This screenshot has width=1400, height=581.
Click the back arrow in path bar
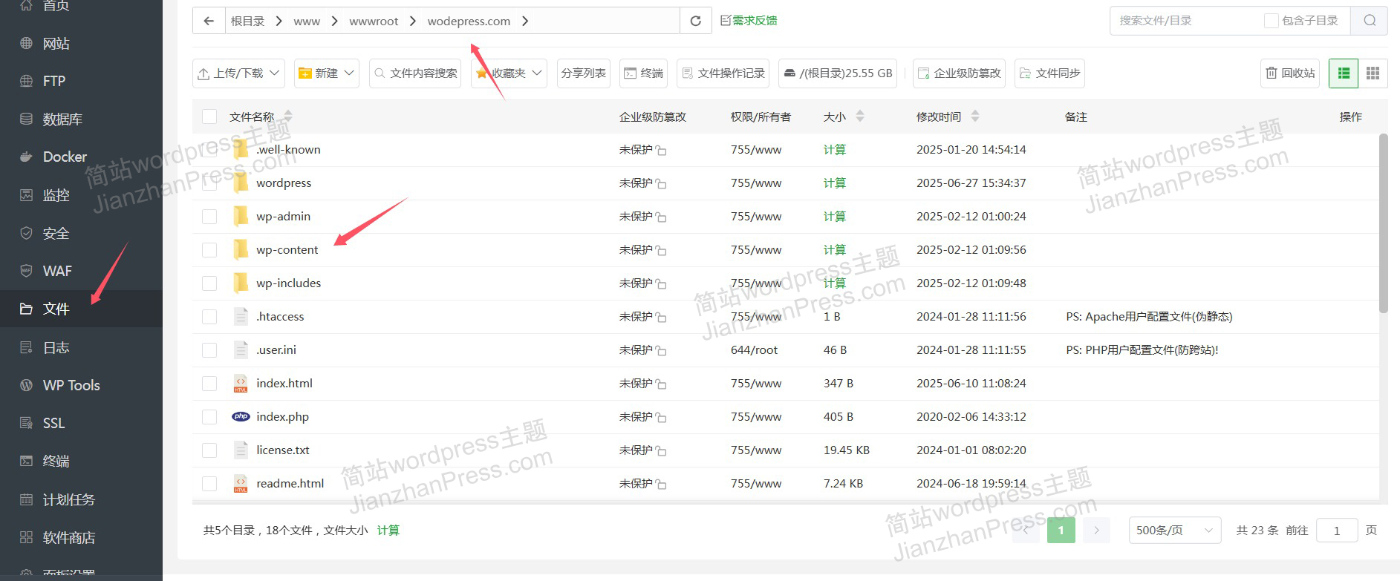209,21
